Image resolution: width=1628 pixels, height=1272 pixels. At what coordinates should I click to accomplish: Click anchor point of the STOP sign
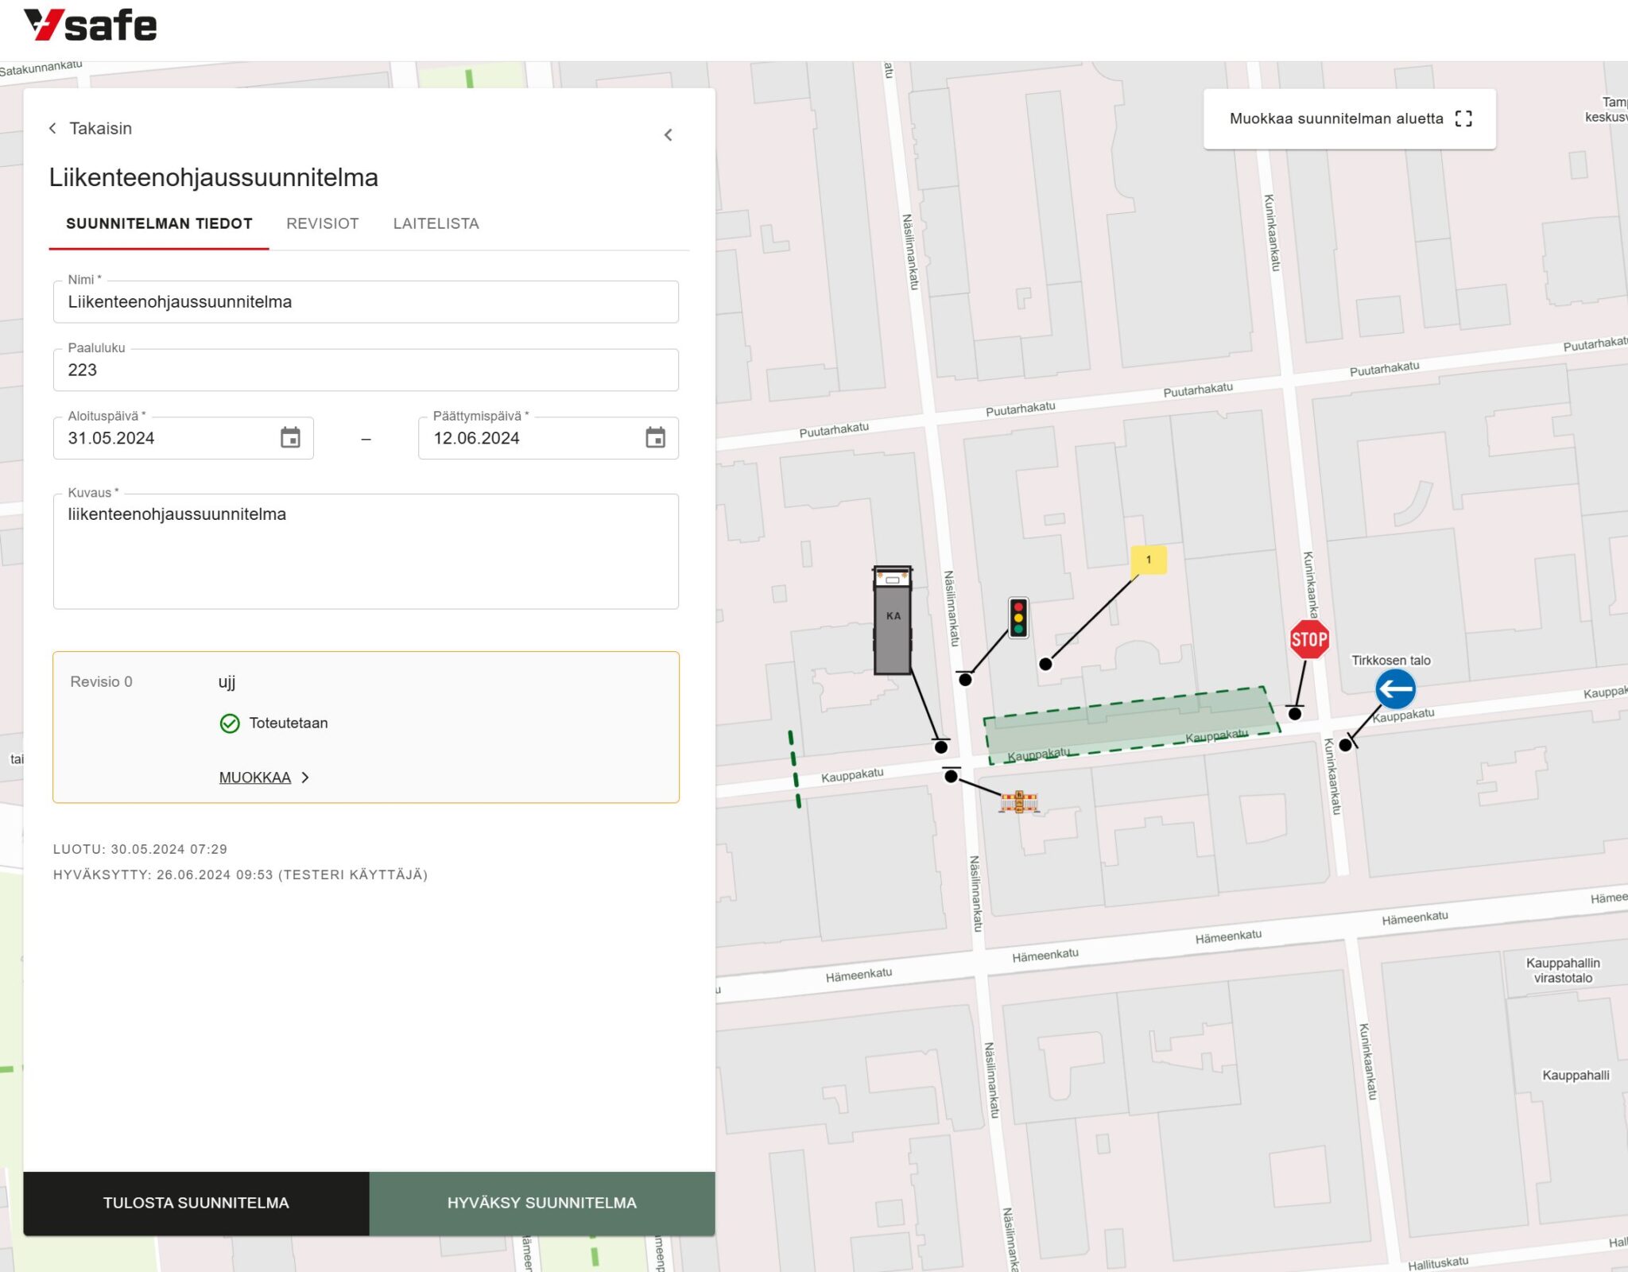1295,714
